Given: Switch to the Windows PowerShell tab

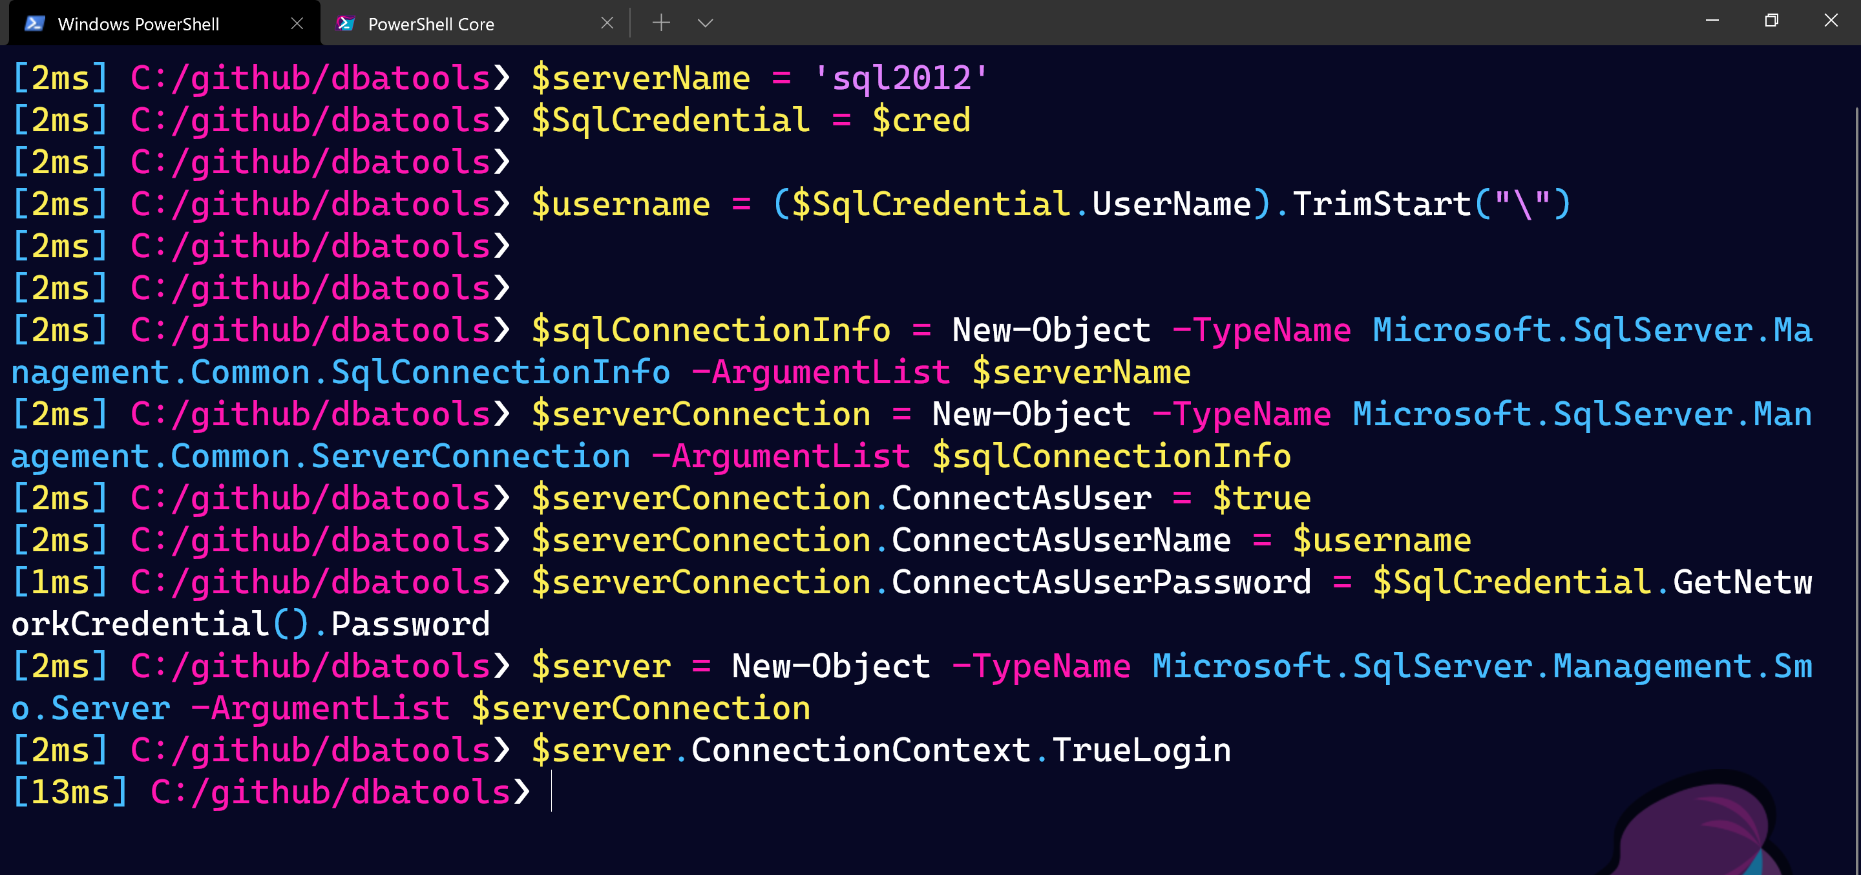Looking at the screenshot, I should tap(139, 23).
